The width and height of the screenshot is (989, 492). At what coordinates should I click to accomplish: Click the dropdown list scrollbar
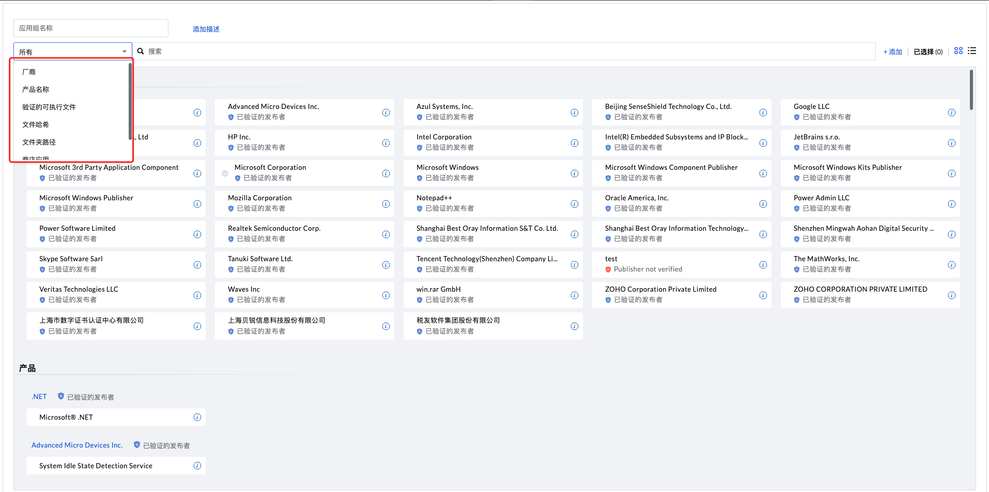point(130,101)
